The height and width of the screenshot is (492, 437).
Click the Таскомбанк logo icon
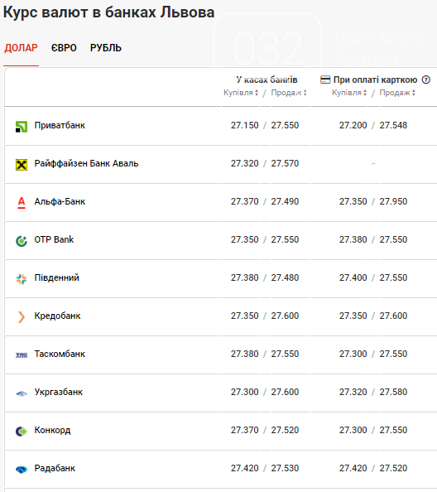tap(22, 355)
